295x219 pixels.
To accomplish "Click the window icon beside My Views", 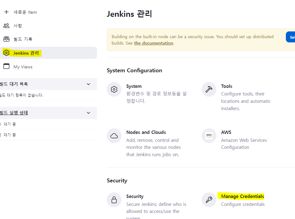I will point(6,66).
